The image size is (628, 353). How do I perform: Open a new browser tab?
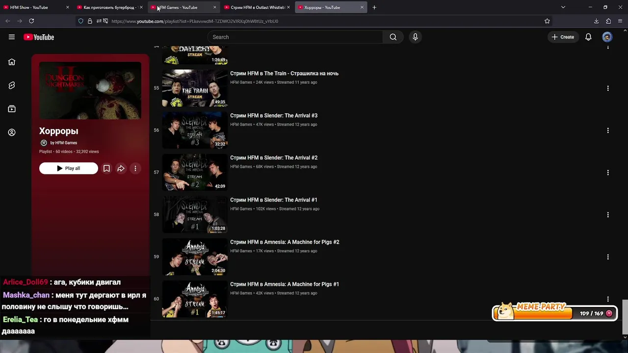point(374,7)
